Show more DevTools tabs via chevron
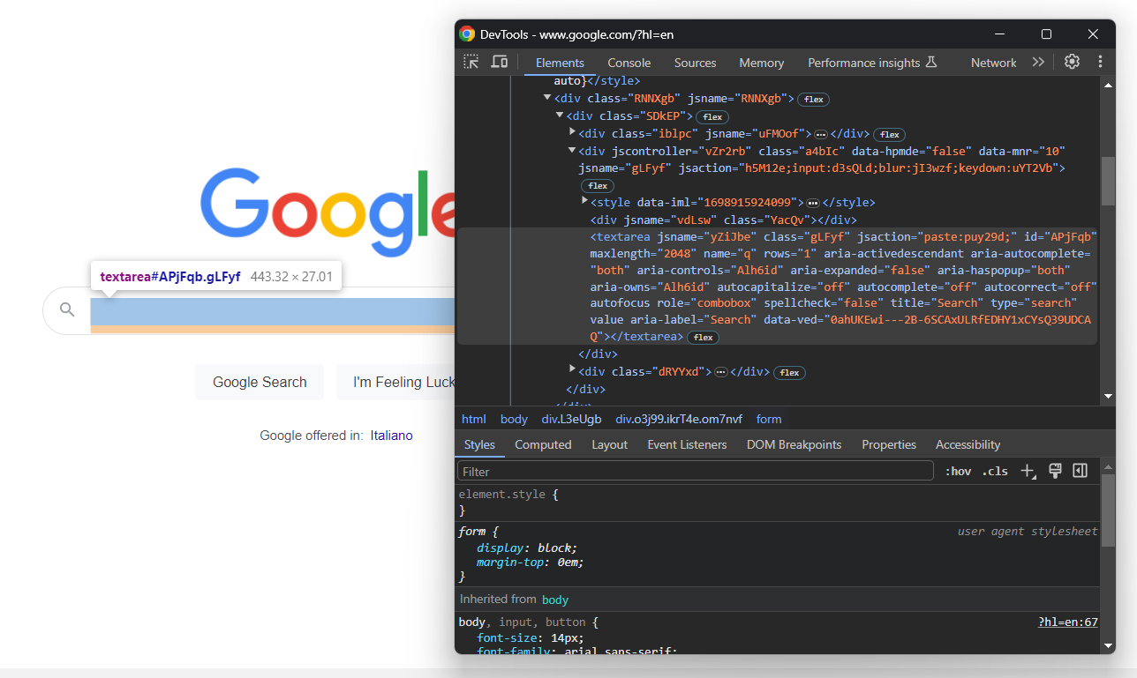This screenshot has height=678, width=1137. coord(1038,62)
